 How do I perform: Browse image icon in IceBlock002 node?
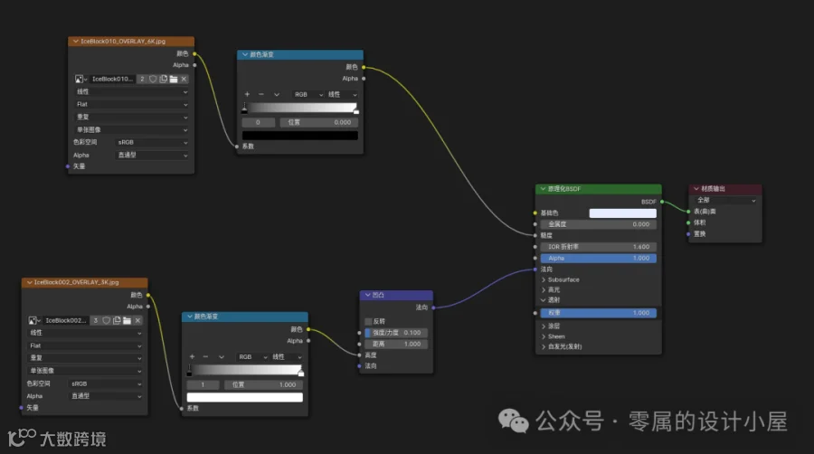pyautogui.click(x=34, y=321)
